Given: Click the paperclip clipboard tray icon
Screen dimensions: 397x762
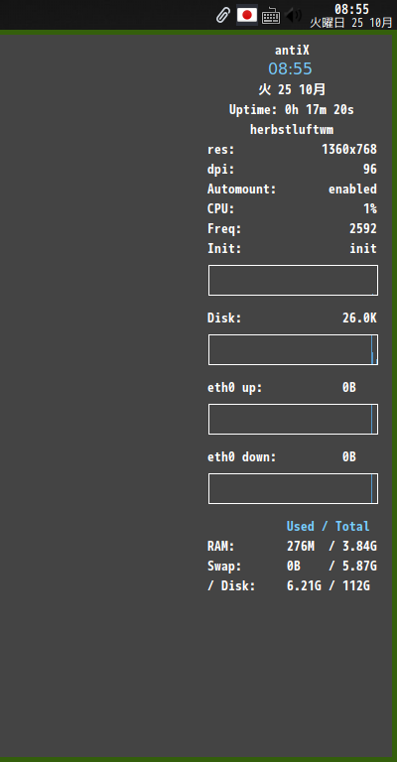Looking at the screenshot, I should 222,16.
